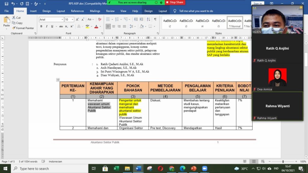308x173 pixels.
Task: Open Excel from the taskbar
Action: coord(116,168)
